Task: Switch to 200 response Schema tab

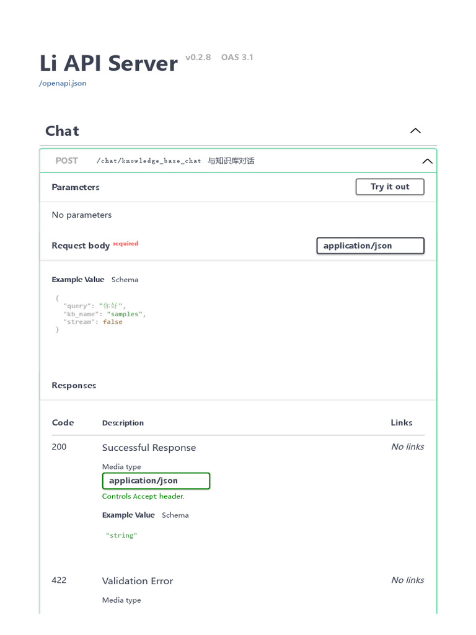Action: click(175, 515)
